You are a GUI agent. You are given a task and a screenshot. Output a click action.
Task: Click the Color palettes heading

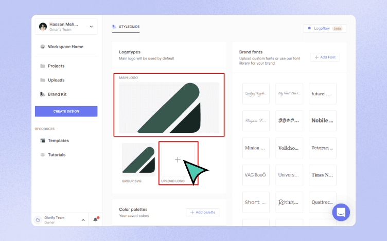coord(133,210)
